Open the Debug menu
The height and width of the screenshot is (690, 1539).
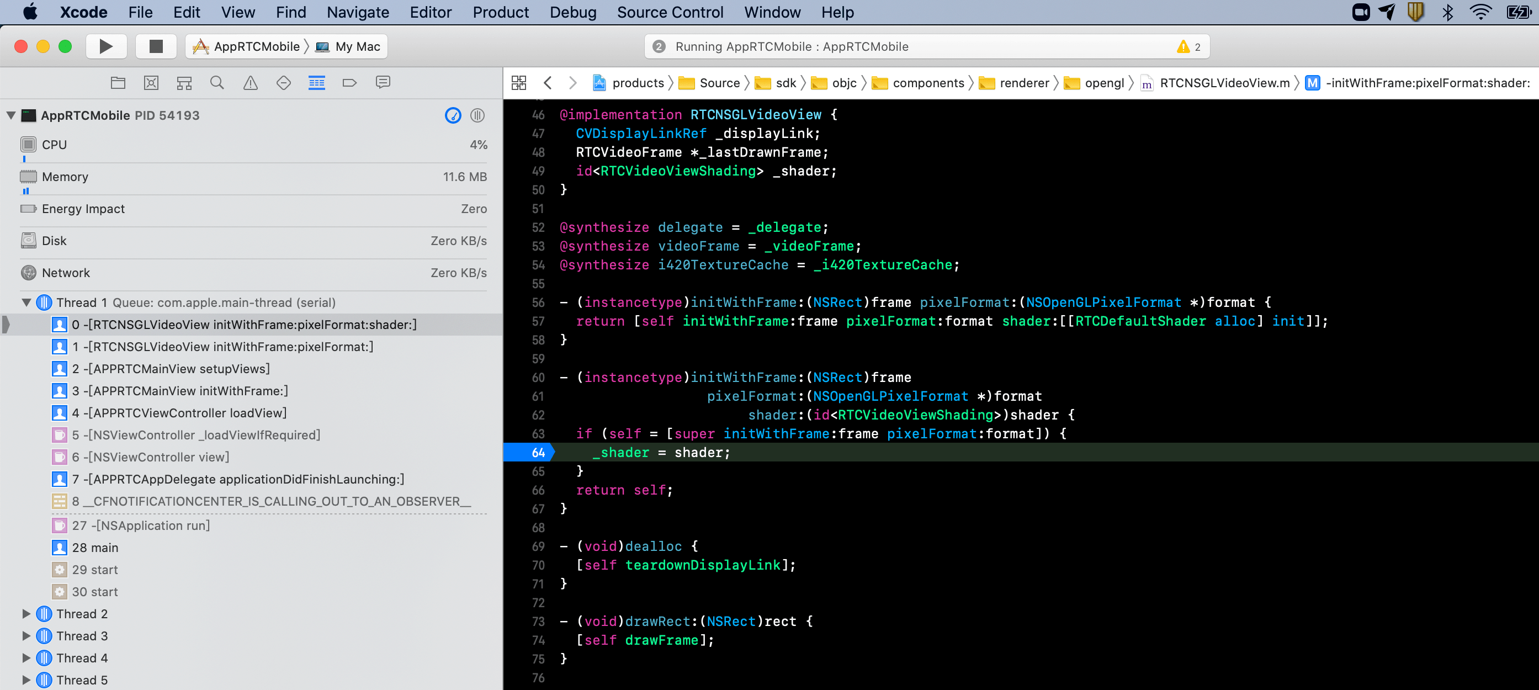pyautogui.click(x=572, y=12)
